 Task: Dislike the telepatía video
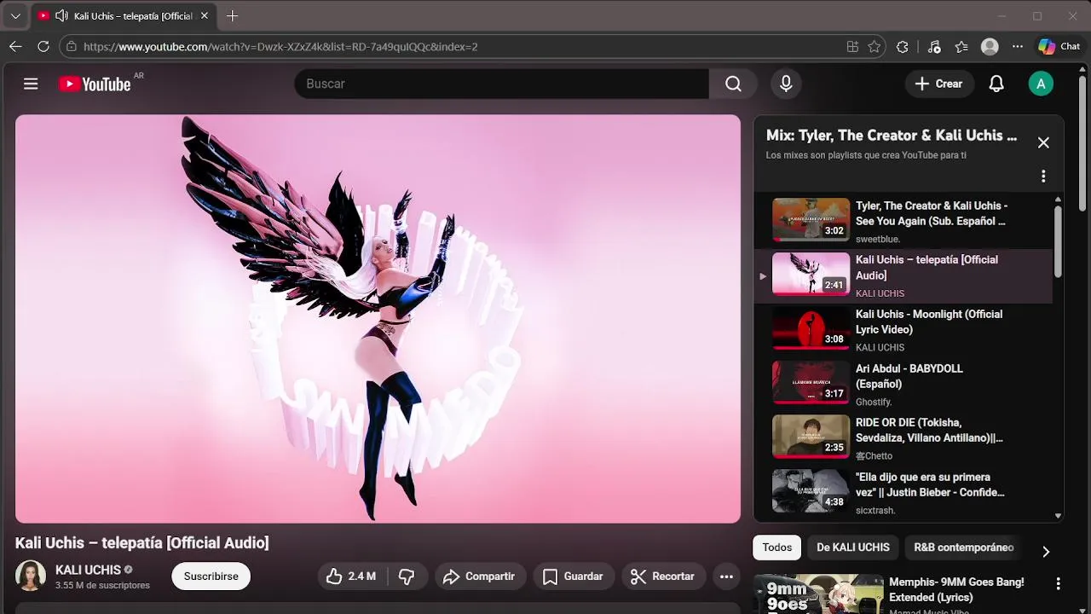pos(407,576)
